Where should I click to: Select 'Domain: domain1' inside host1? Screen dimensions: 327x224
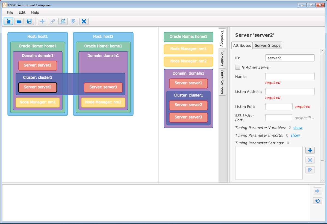37,56
